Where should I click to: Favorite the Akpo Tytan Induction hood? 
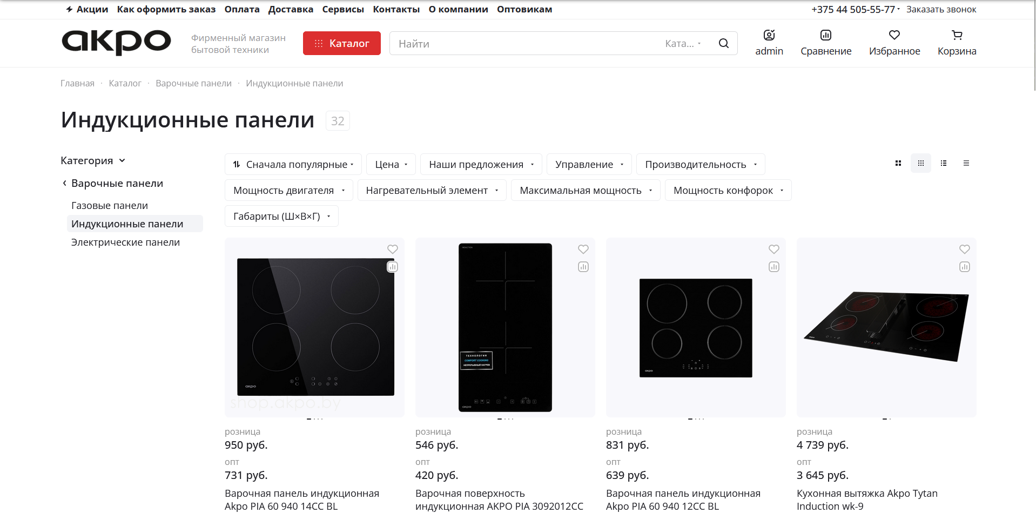[x=965, y=249]
